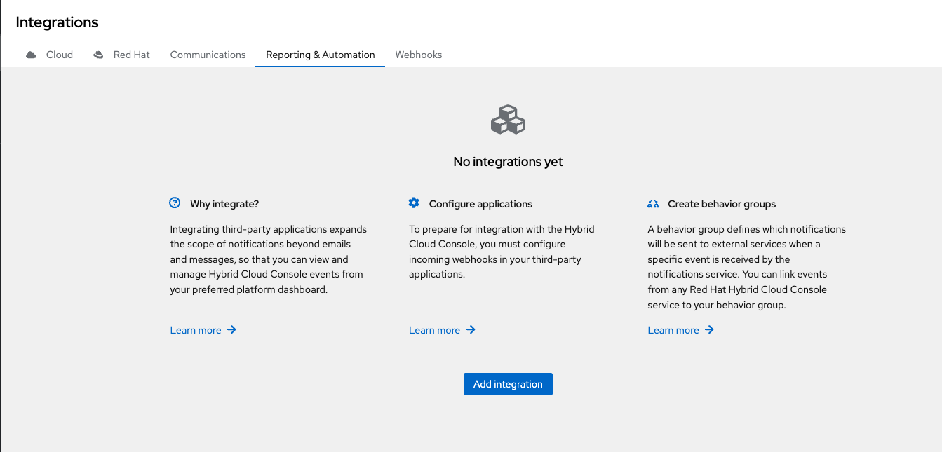This screenshot has width=942, height=452.
Task: Click the cloud icon on Cloud tab
Action: tap(31, 55)
